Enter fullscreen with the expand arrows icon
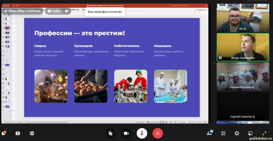 (x=264, y=133)
